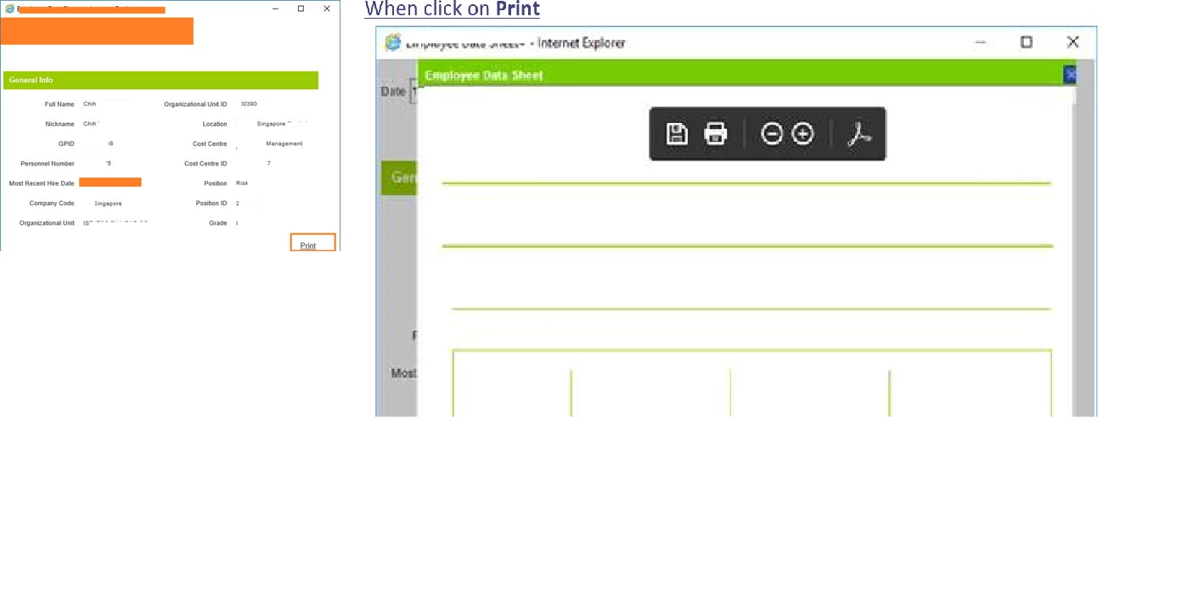Image resolution: width=1193 pixels, height=594 pixels.
Task: Select the Personnel Number label
Action: (48, 164)
